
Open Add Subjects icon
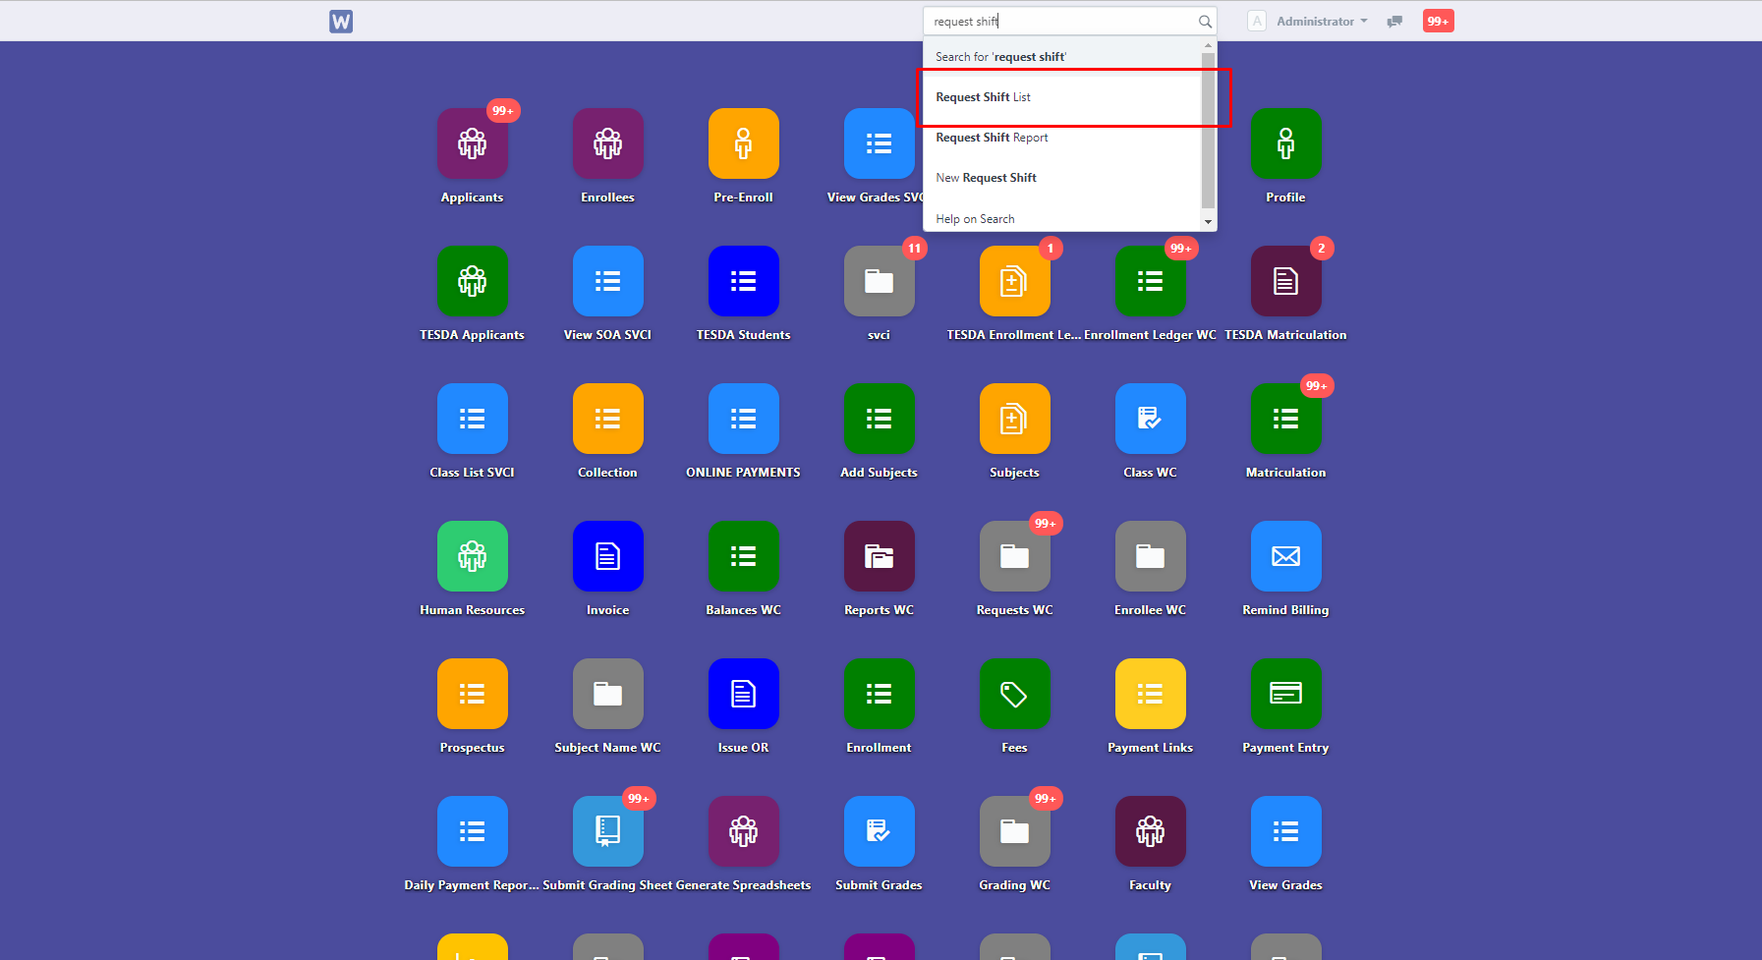click(880, 419)
